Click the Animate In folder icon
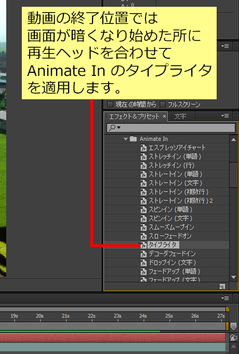 (x=134, y=139)
